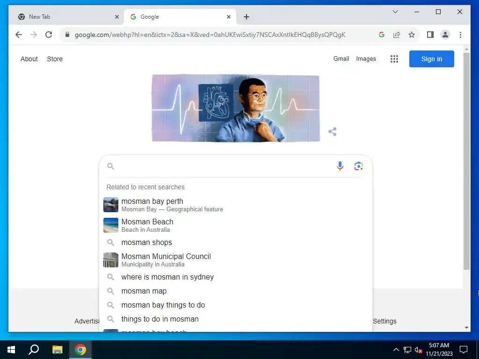Go to Gmail
The height and width of the screenshot is (359, 479).
(341, 58)
